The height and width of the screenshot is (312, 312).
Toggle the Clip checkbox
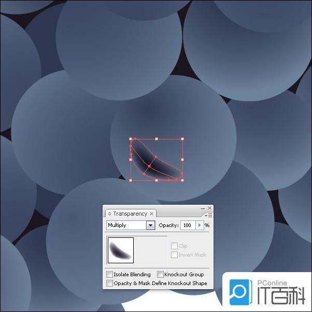tap(174, 246)
